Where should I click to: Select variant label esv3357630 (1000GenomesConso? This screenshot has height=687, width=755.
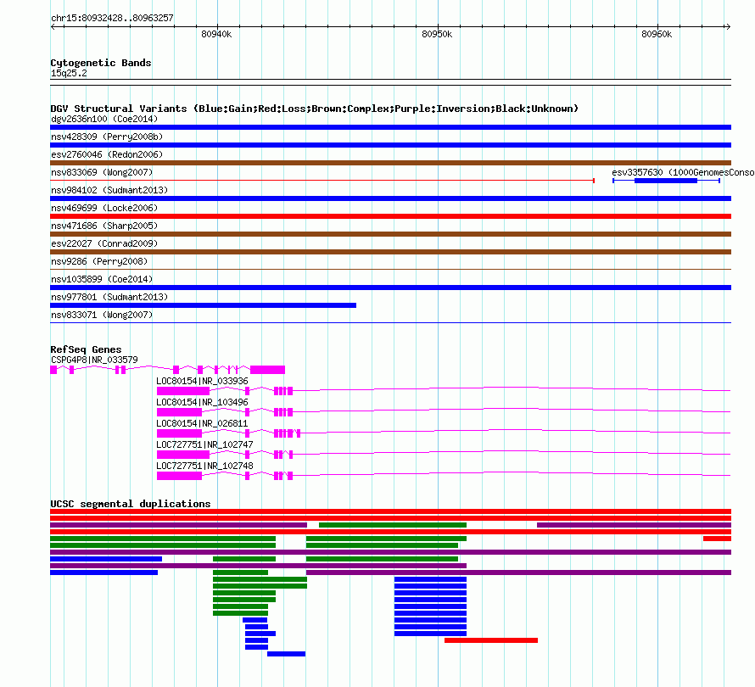[683, 172]
